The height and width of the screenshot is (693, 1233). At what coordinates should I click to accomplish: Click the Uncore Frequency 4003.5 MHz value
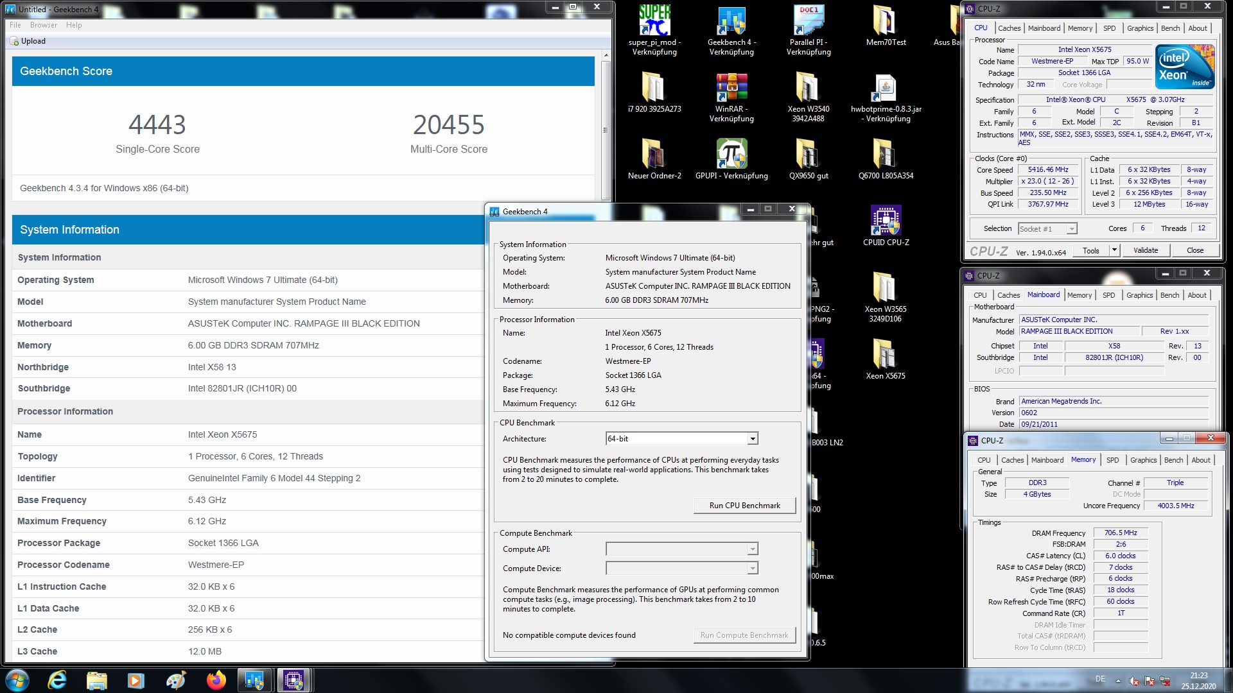click(1176, 506)
